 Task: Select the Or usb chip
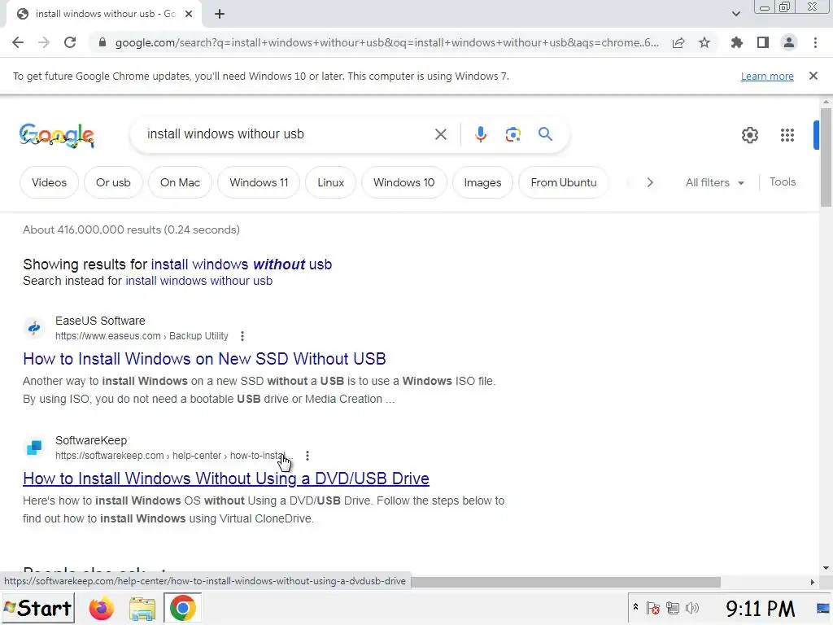point(113,183)
